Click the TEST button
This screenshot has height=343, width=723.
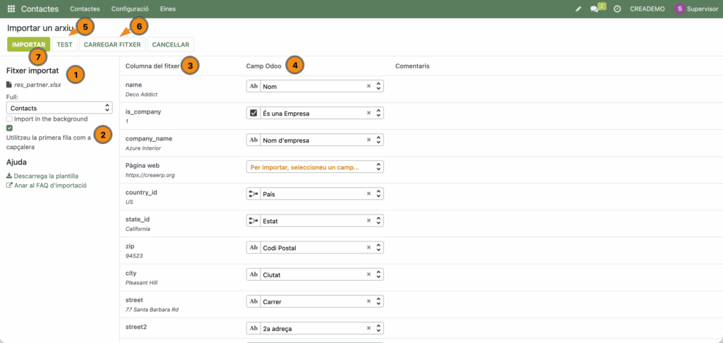[64, 44]
